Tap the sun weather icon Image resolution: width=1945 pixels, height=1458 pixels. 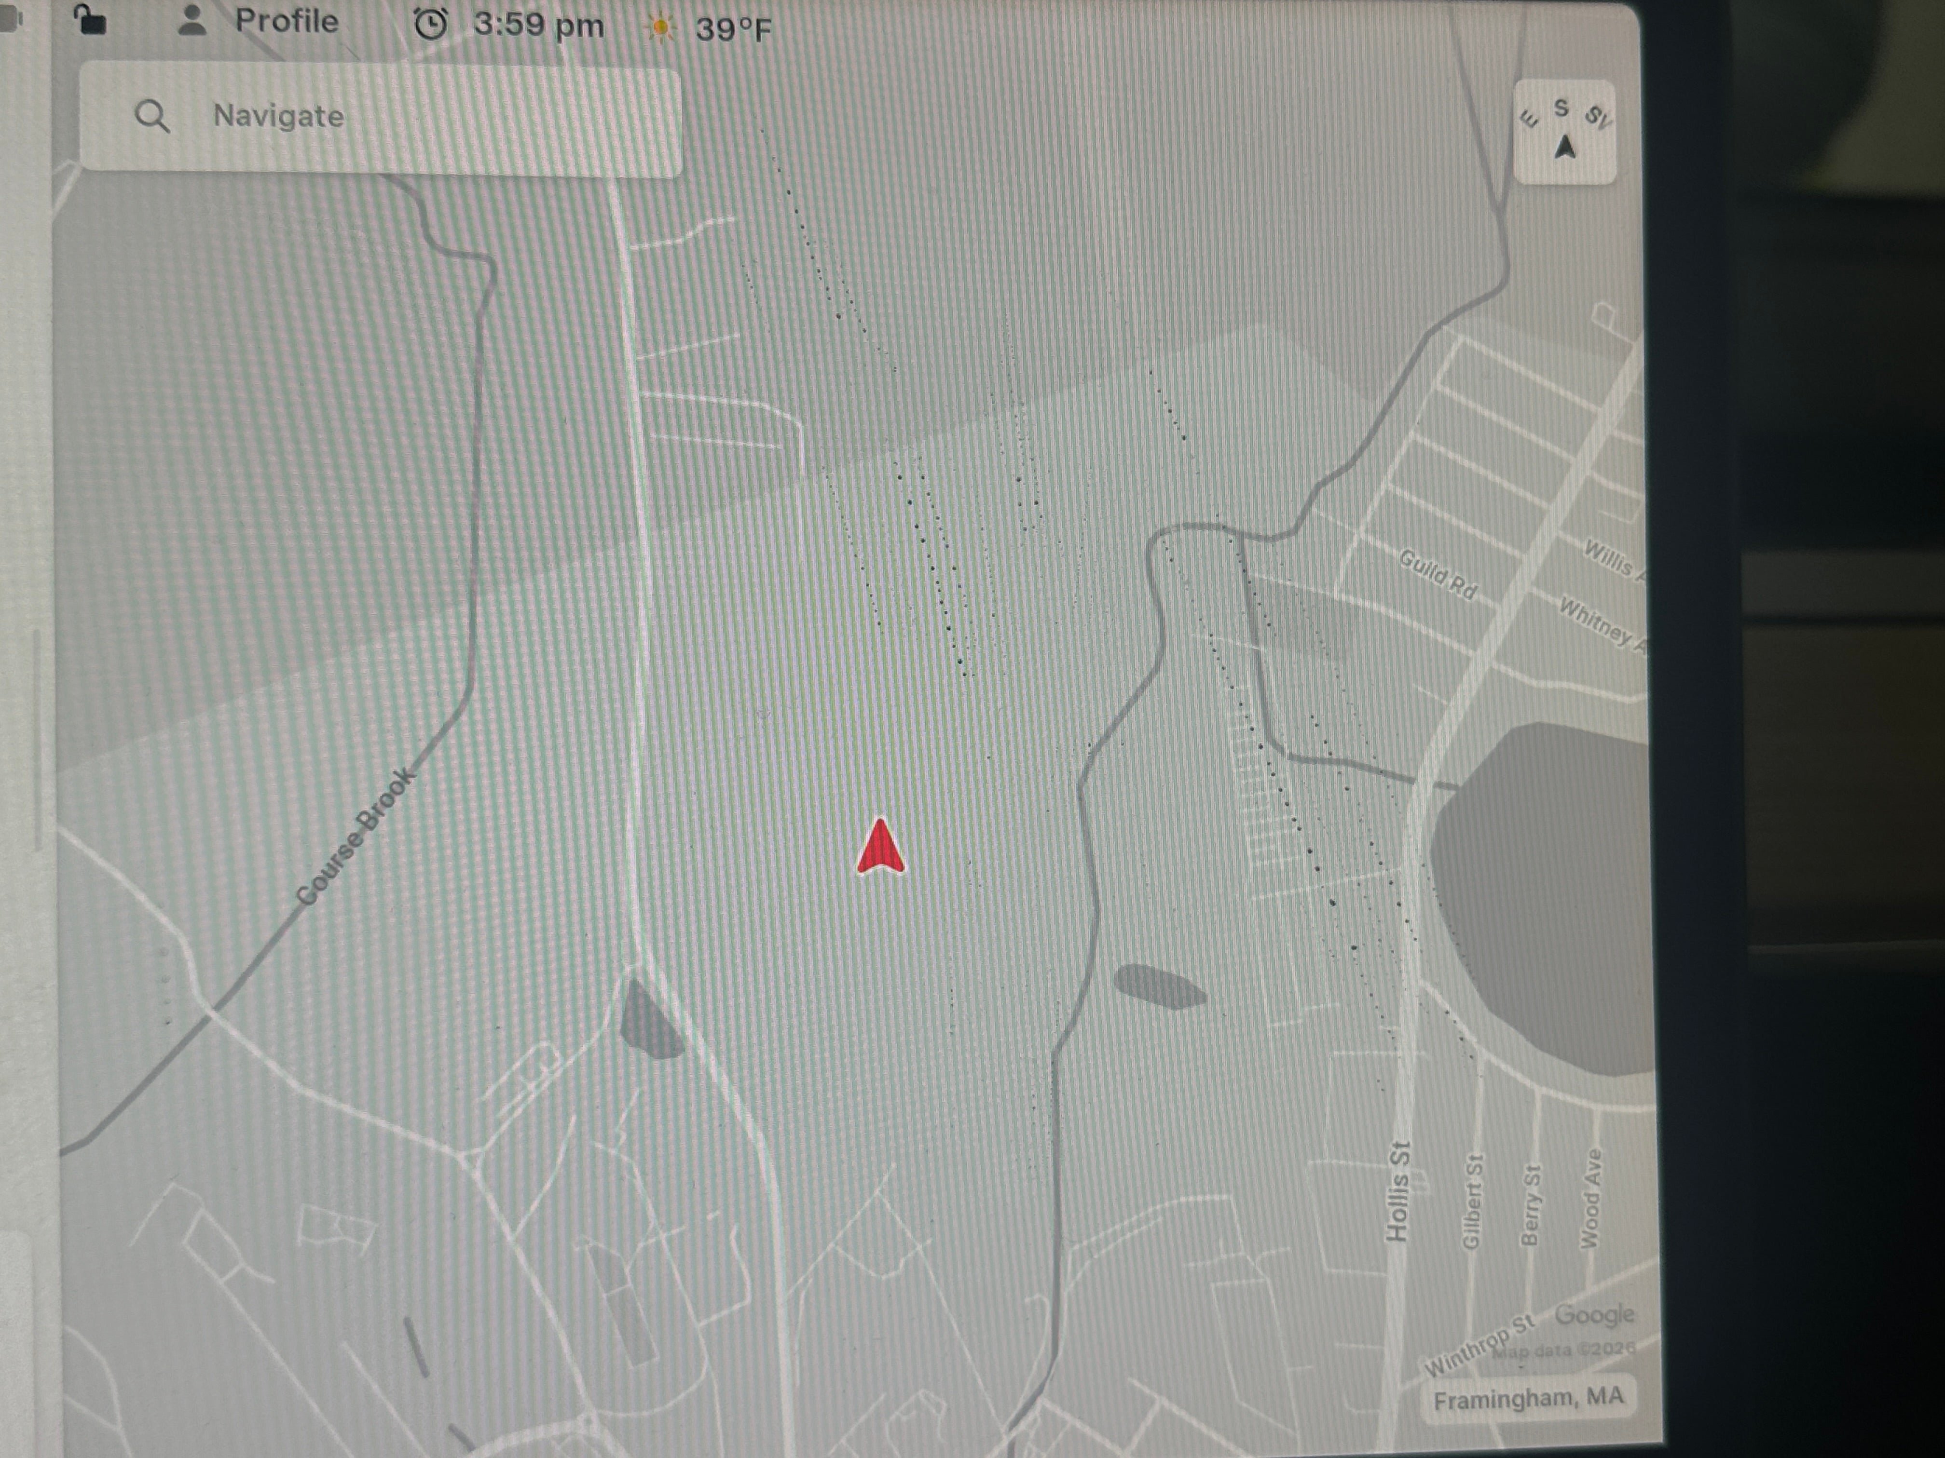660,29
